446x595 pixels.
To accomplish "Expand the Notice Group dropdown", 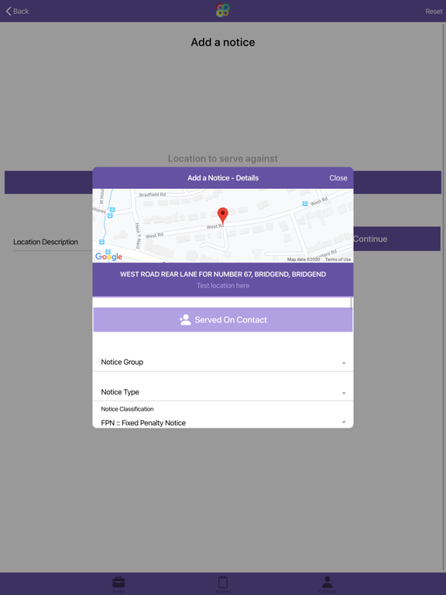I will [x=223, y=362].
